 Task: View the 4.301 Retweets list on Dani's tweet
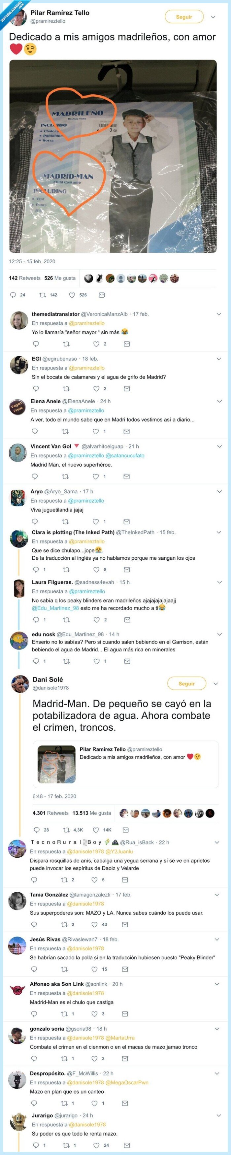pyautogui.click(x=51, y=813)
